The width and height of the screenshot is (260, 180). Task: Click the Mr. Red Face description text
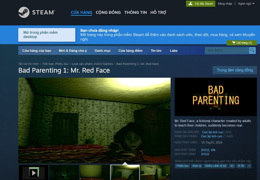[x=213, y=123]
